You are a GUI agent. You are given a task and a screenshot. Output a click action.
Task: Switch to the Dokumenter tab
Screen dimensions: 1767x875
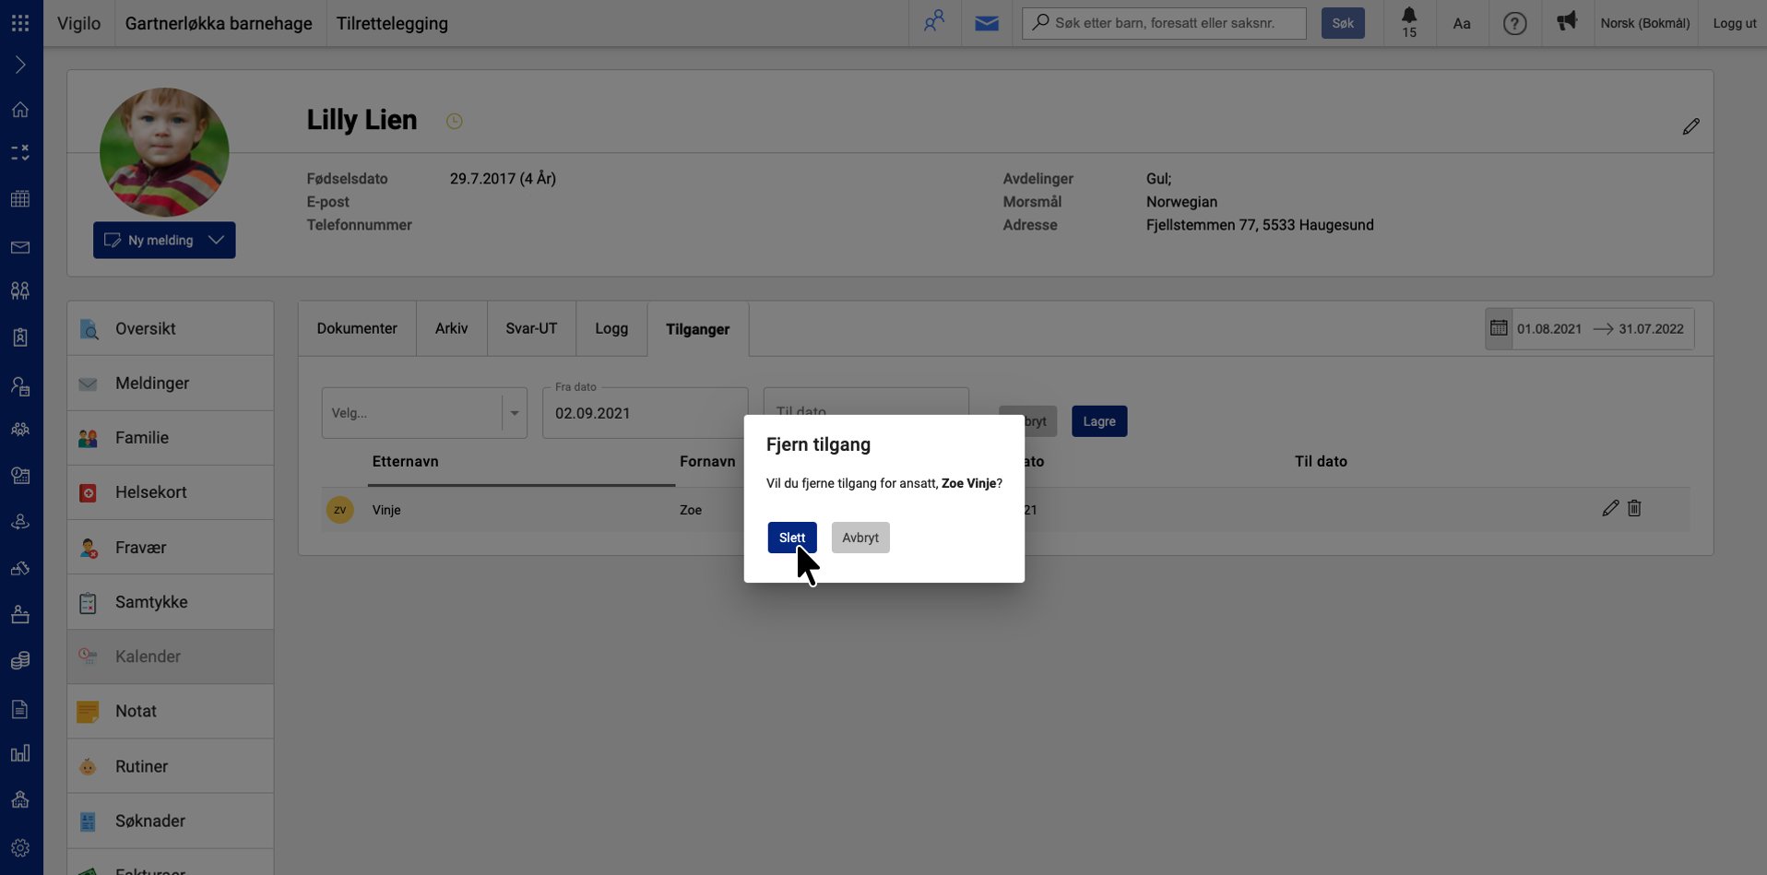[357, 328]
